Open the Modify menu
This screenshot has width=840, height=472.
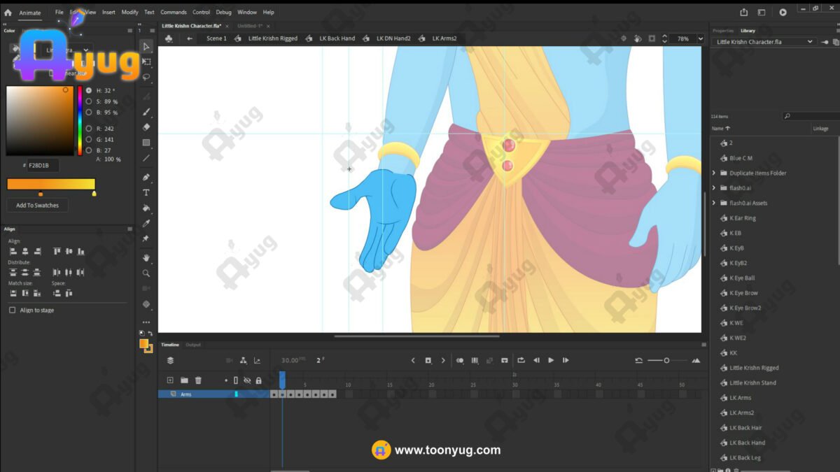click(x=130, y=13)
